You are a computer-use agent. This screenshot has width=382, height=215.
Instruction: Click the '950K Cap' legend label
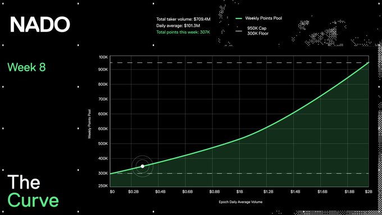tap(257, 28)
